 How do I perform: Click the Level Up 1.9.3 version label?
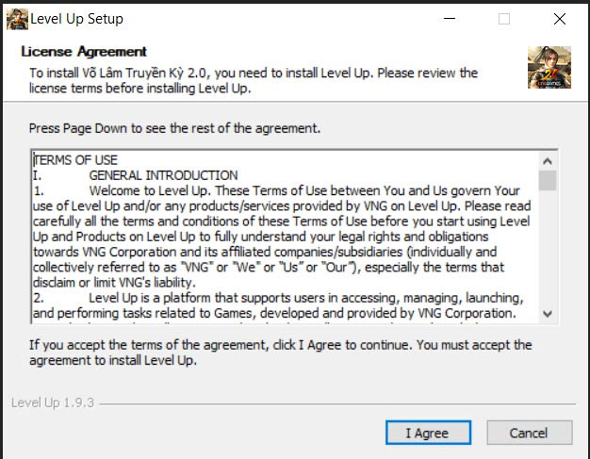click(52, 402)
